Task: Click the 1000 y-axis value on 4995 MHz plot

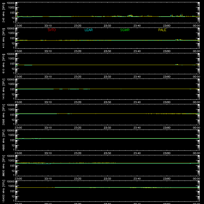Action: pyautogui.click(x=11, y=135)
